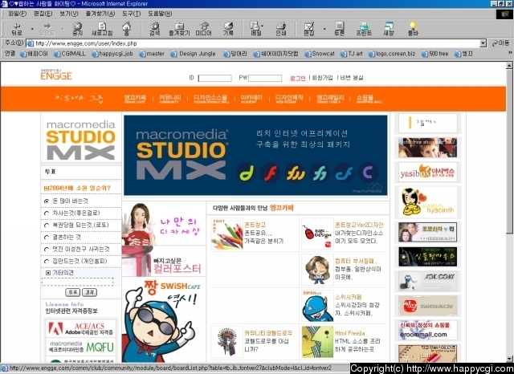The image size is (514, 374).
Task: Click the Go (이동) button beside address bar
Action: click(x=501, y=43)
